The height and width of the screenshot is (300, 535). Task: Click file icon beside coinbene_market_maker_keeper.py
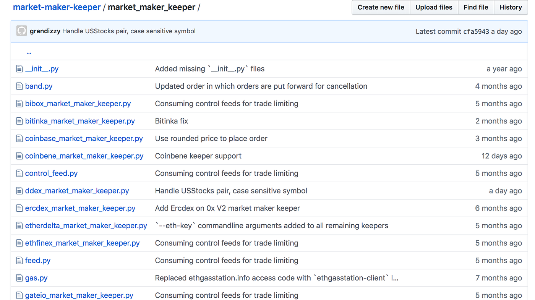click(19, 156)
